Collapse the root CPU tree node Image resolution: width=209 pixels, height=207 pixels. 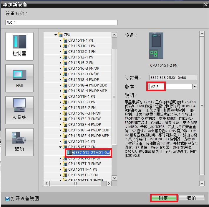56,35
